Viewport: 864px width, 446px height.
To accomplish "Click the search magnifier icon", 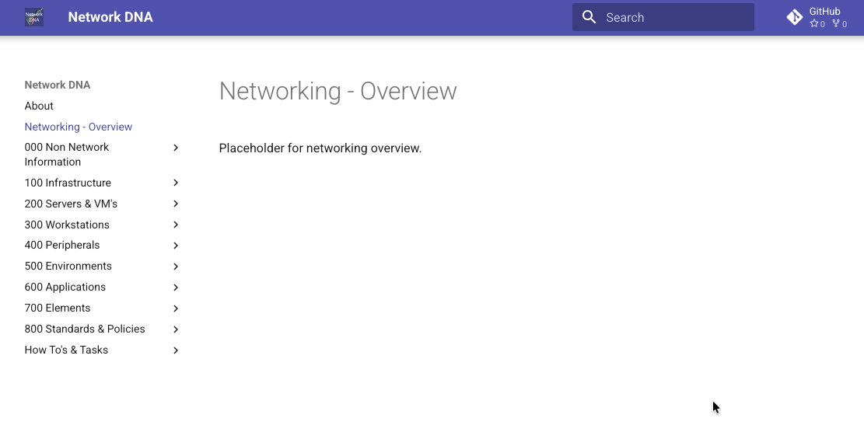I will [589, 17].
